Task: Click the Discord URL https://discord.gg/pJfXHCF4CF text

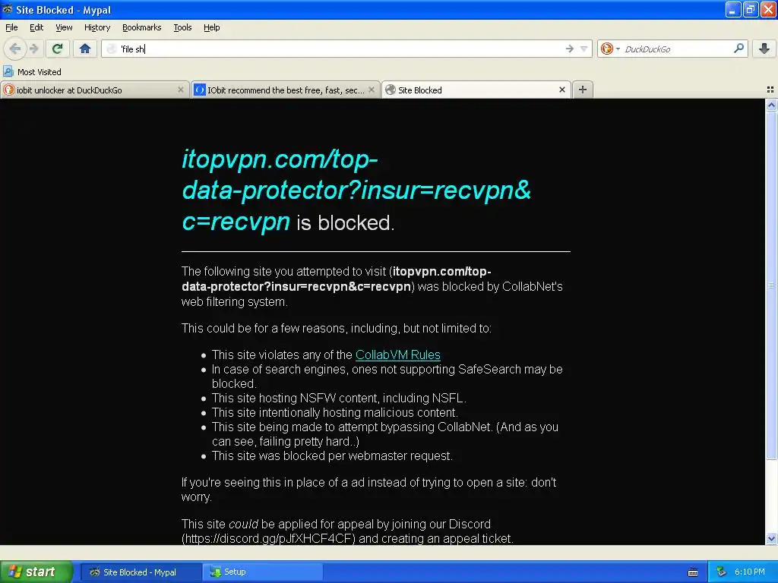Action: (268, 539)
